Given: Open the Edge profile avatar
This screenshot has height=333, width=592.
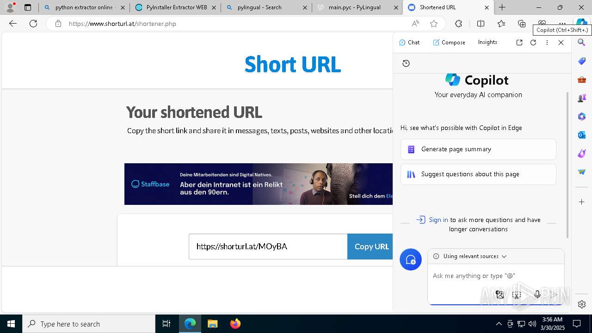Looking at the screenshot, I should (x=10, y=7).
